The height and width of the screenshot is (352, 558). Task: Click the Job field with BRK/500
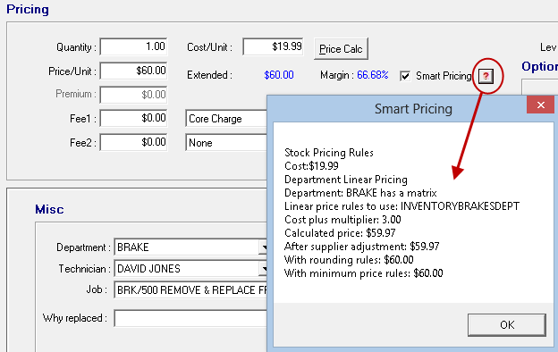coord(190,290)
